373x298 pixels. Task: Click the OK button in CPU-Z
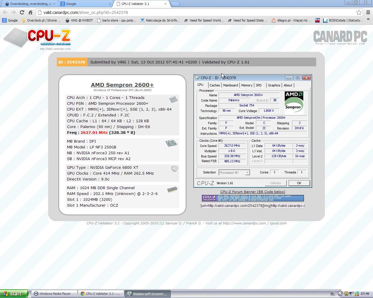click(299, 183)
